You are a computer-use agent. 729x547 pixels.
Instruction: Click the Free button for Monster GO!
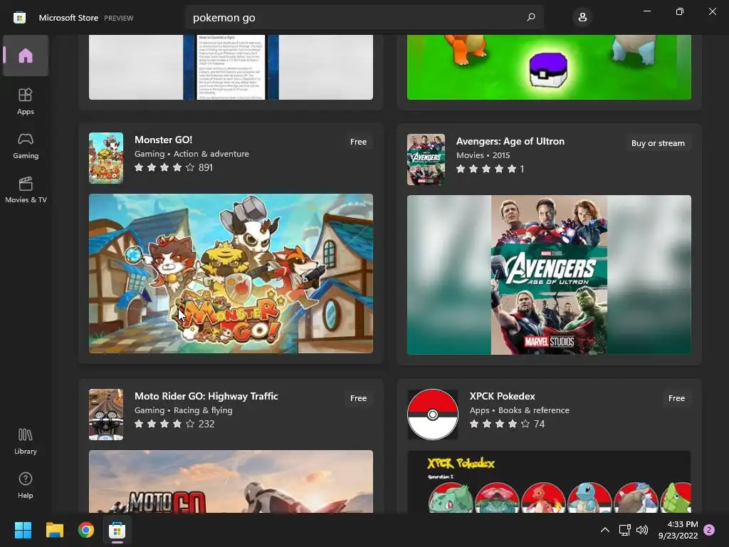click(x=359, y=142)
